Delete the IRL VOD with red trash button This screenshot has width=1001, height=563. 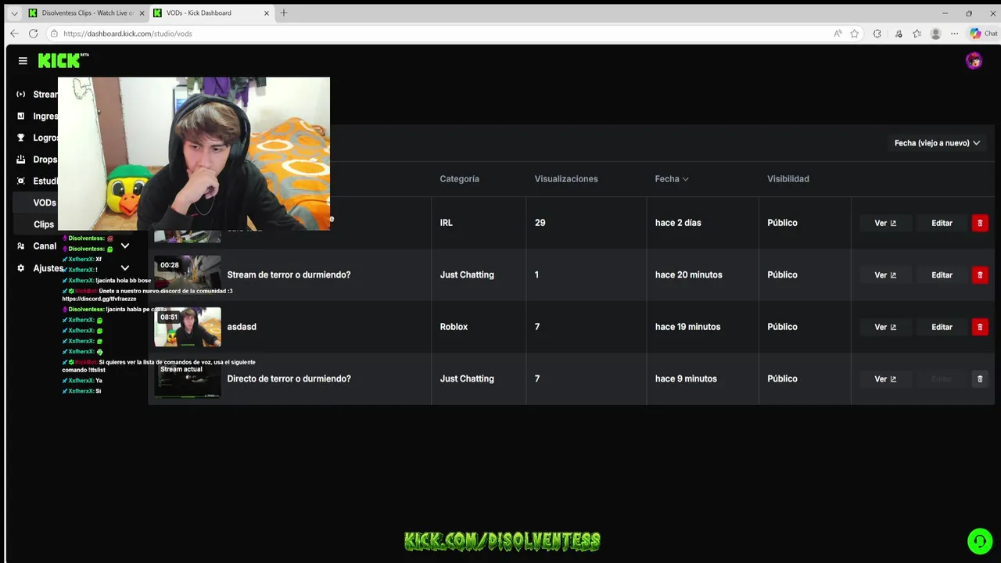pyautogui.click(x=980, y=223)
